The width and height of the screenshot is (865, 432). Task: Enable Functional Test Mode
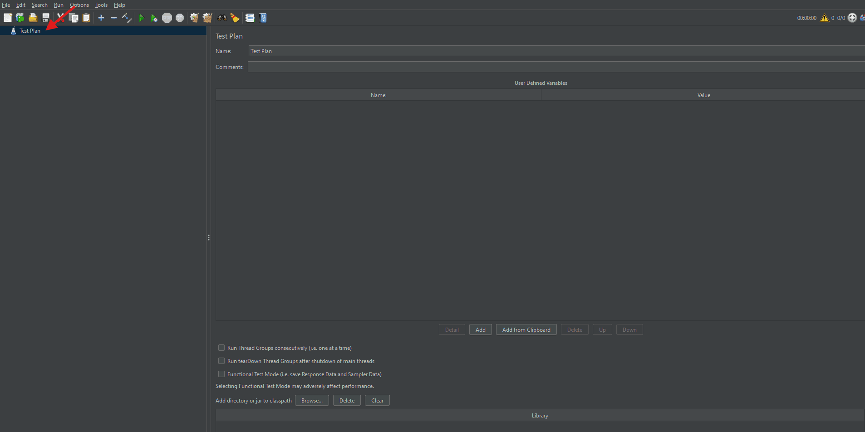click(x=221, y=374)
